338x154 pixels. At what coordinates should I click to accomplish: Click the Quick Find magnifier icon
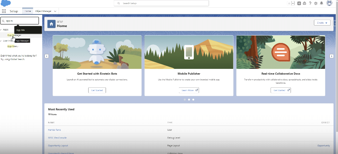3,21
